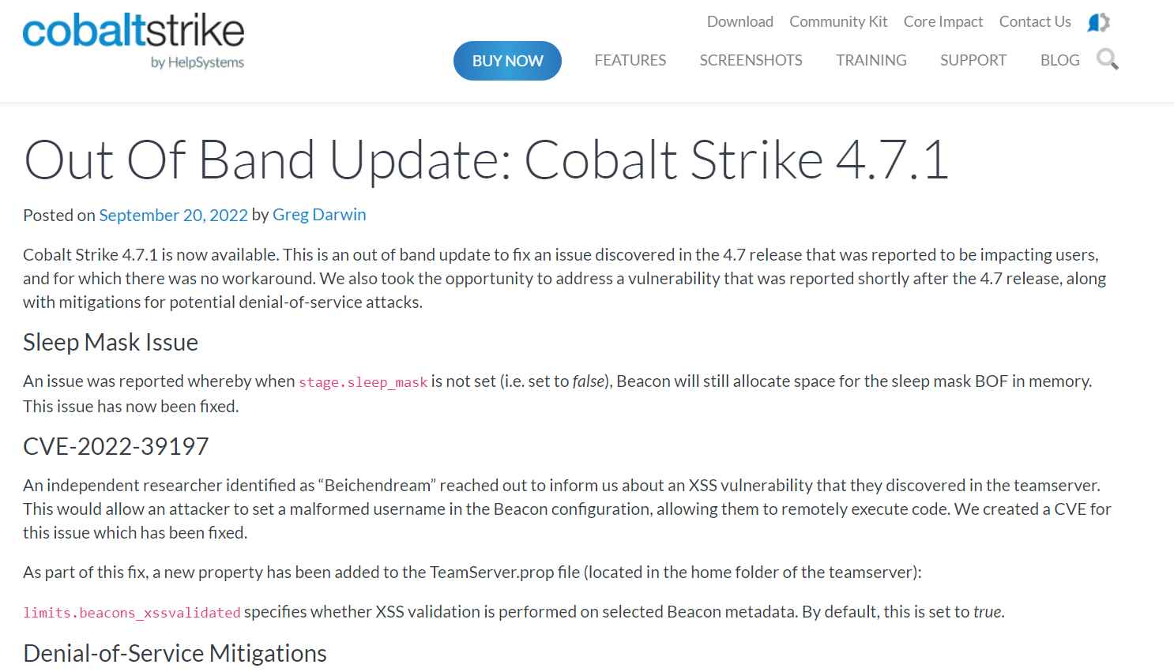1174x672 pixels.
Task: Open the September 20, 2022 date link
Action: click(x=173, y=215)
